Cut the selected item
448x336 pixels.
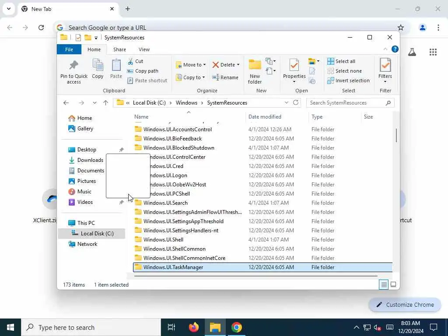(x=135, y=61)
